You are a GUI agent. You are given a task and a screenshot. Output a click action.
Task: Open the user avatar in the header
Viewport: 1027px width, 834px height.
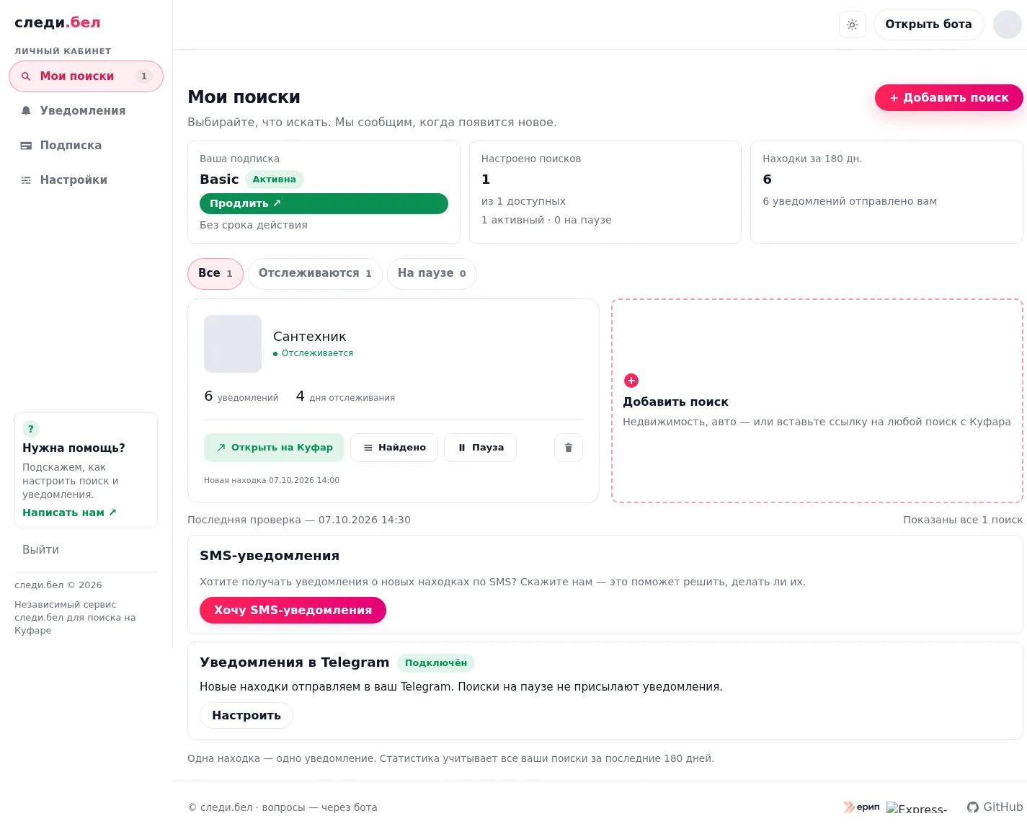point(1008,25)
